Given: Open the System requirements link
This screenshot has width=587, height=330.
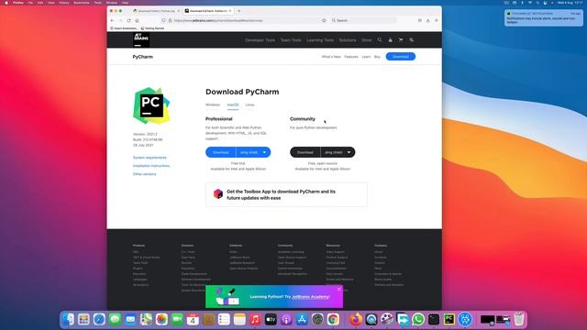Looking at the screenshot, I should pos(150,158).
